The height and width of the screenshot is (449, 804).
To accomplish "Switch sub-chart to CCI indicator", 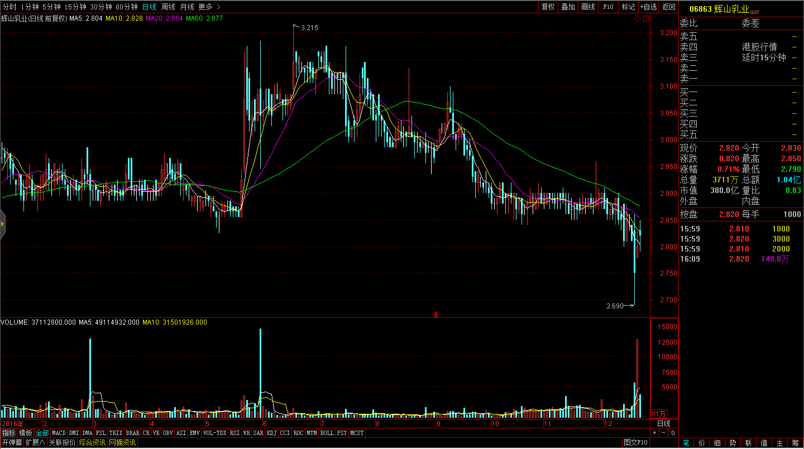I will pyautogui.click(x=285, y=433).
